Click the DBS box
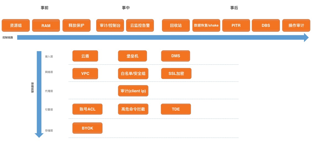Viewport: 312px width, 142px height. click(x=266, y=25)
